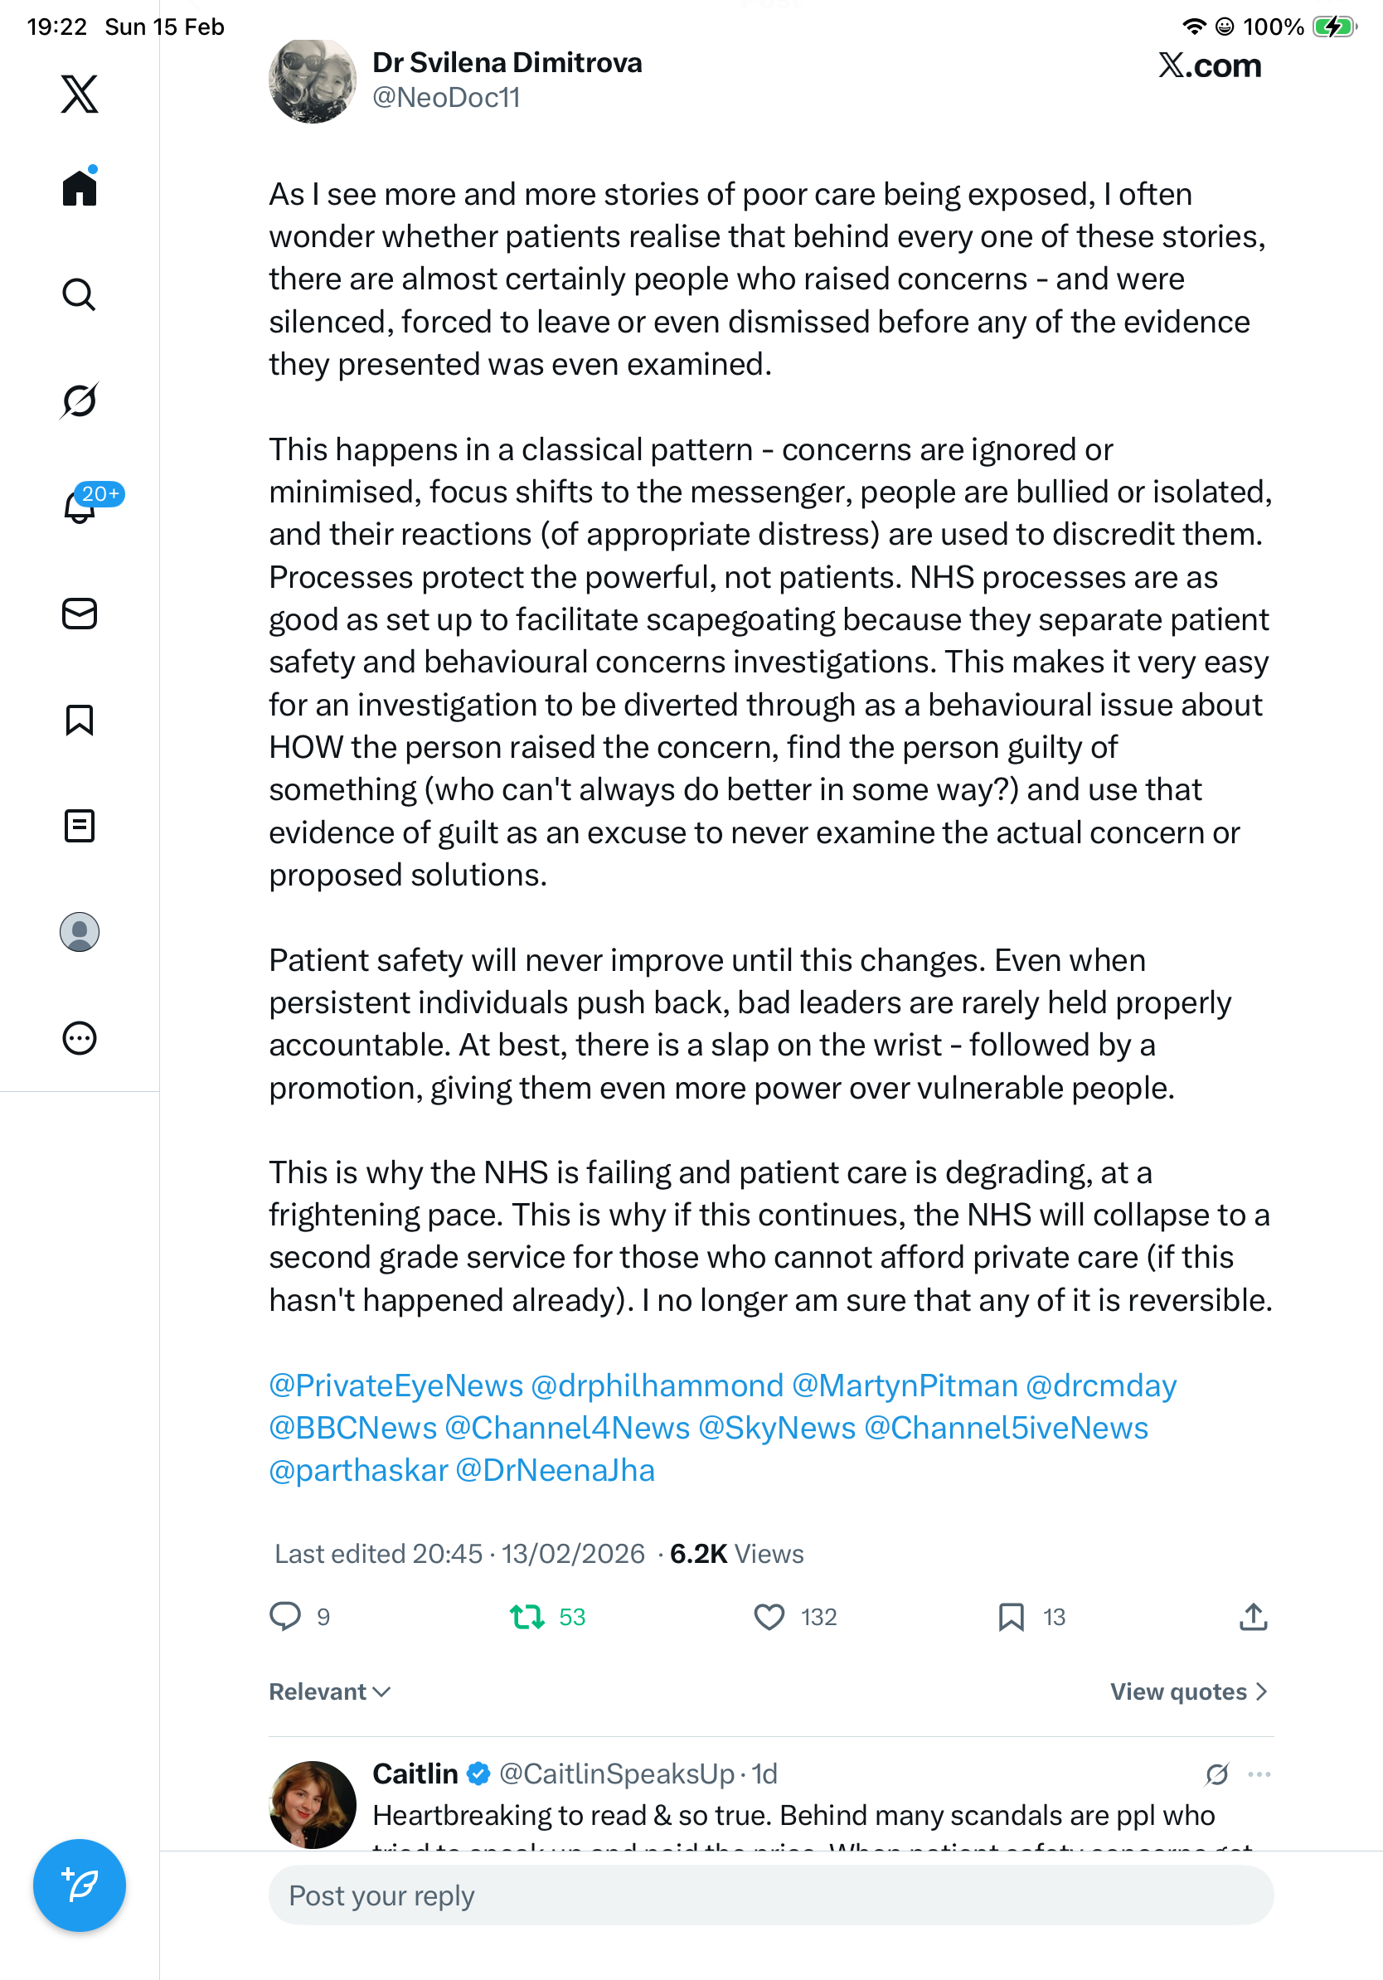Click the X logo in sidebar
This screenshot has width=1383, height=1980.
80,93
